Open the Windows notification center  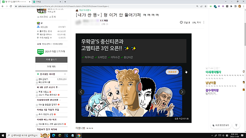coord(242,135)
